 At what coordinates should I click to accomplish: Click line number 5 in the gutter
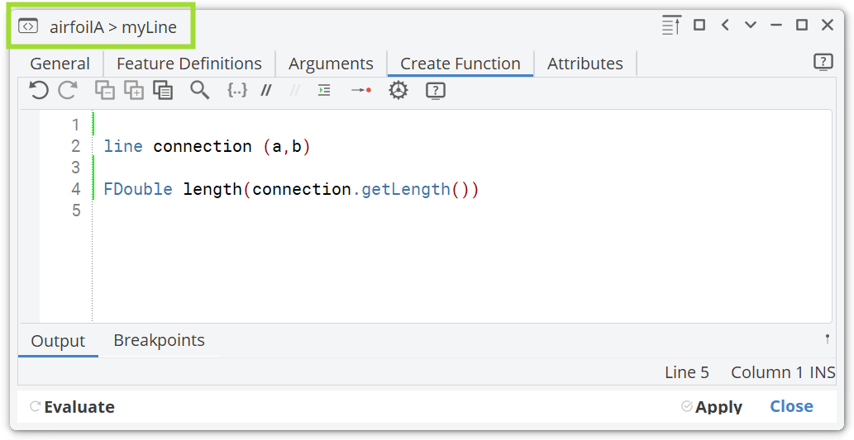point(76,211)
